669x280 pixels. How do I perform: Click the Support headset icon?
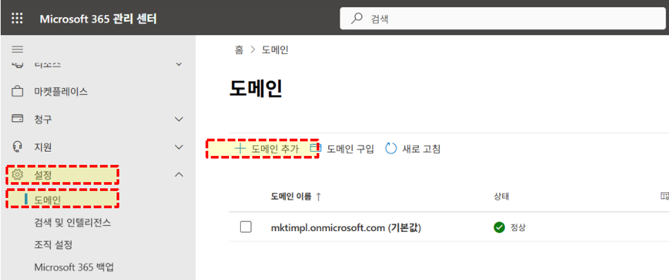pyautogui.click(x=17, y=147)
